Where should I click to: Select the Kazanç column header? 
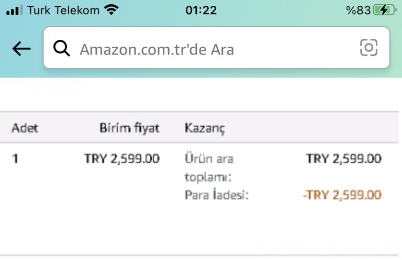tap(205, 128)
